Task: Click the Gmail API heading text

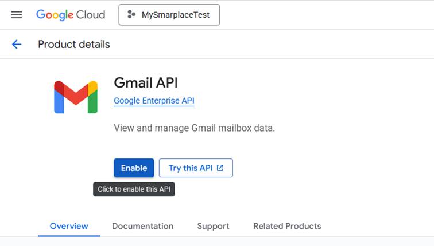Action: 146,82
